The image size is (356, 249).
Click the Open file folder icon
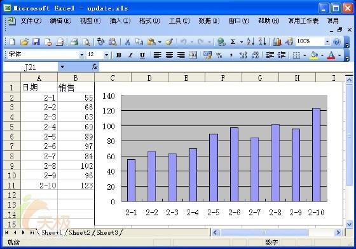[x=24, y=42]
